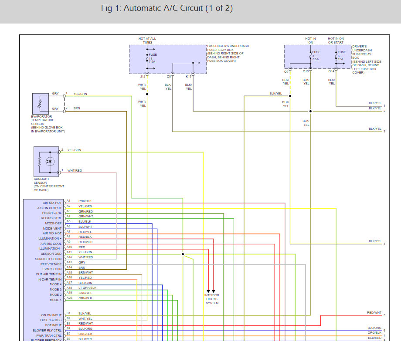Click connector label C8
401x352 pixels.
tap(169, 76)
